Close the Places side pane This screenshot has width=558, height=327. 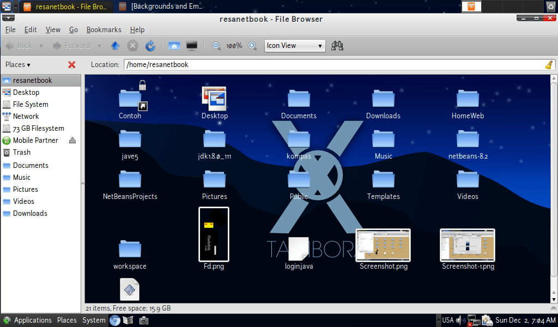70,64
